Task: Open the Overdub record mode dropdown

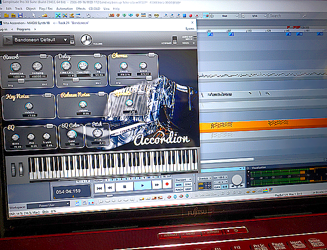Action: (x=204, y=178)
